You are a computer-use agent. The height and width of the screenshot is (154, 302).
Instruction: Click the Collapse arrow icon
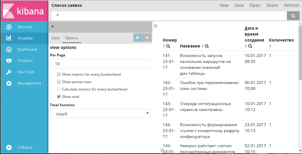click(9, 147)
